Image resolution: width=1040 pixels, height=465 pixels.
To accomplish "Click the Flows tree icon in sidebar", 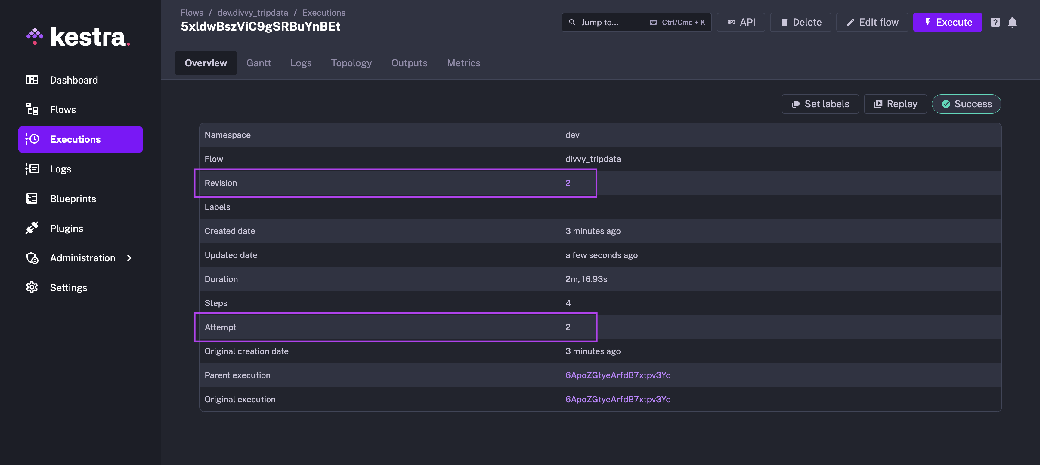I will point(32,109).
